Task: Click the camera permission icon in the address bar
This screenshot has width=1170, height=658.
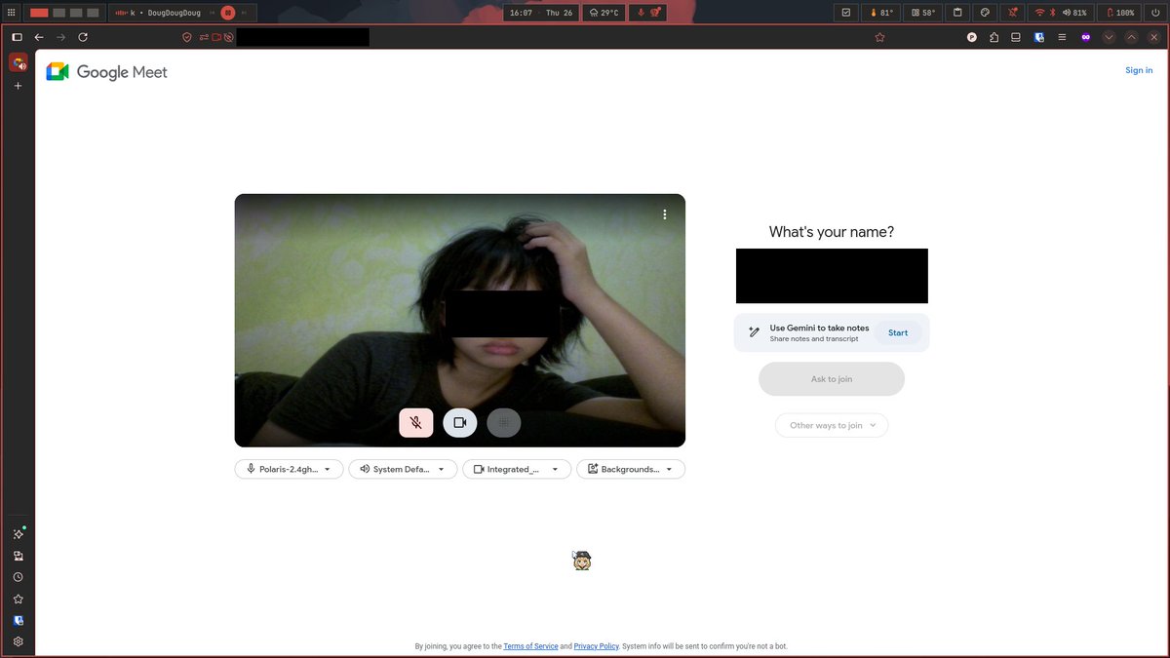Action: (216, 37)
